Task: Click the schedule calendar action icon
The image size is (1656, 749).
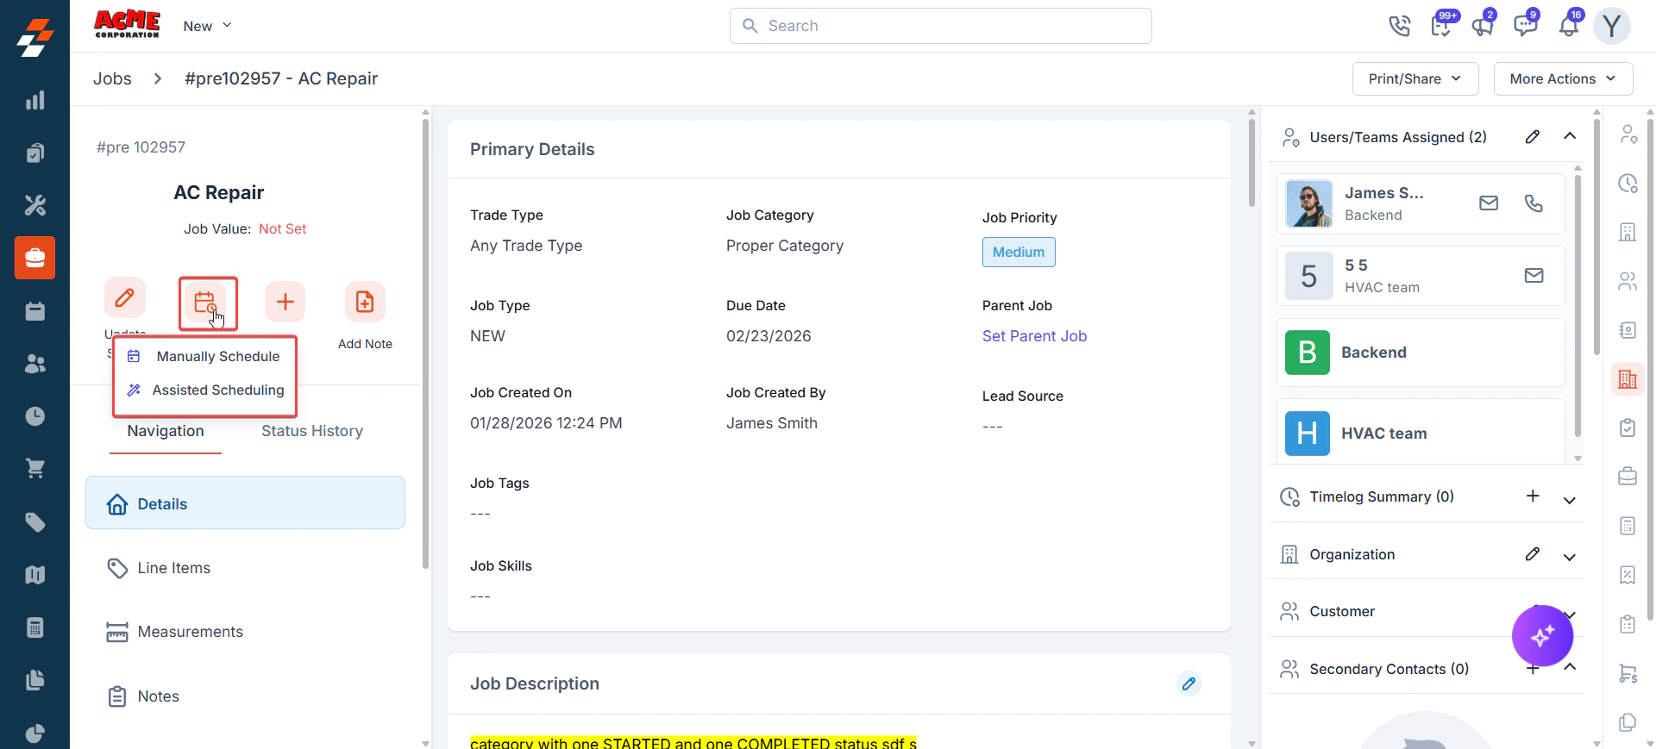Action: pyautogui.click(x=205, y=302)
